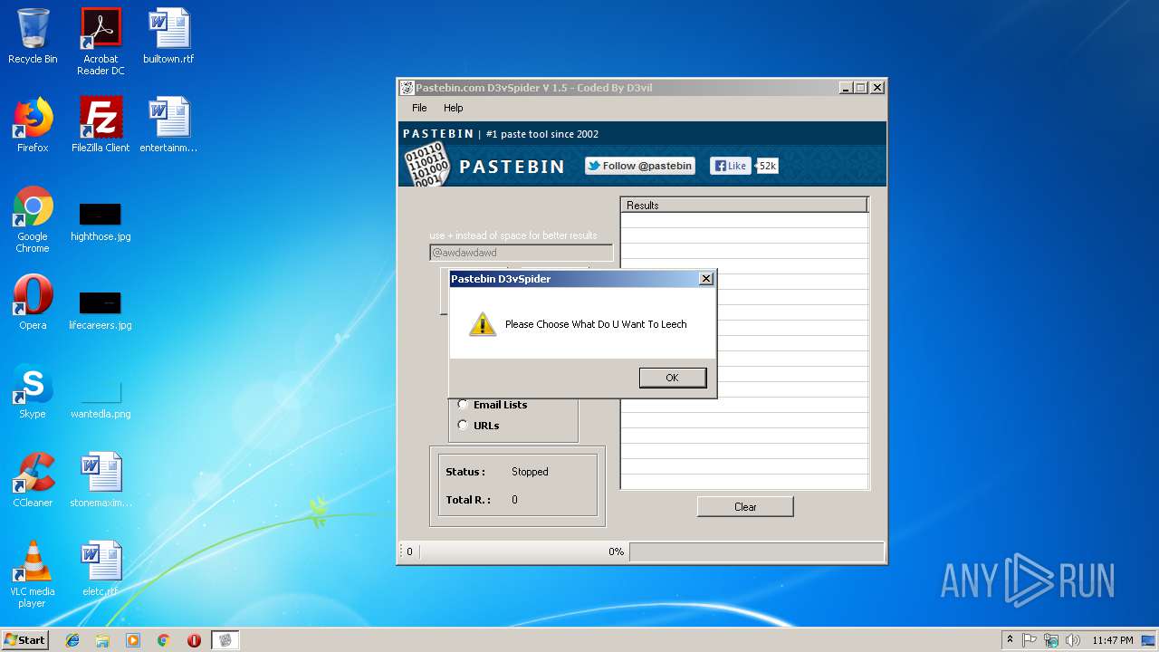The height and width of the screenshot is (652, 1159).
Task: Switch to D3vSpider taskbar button
Action: 225,640
